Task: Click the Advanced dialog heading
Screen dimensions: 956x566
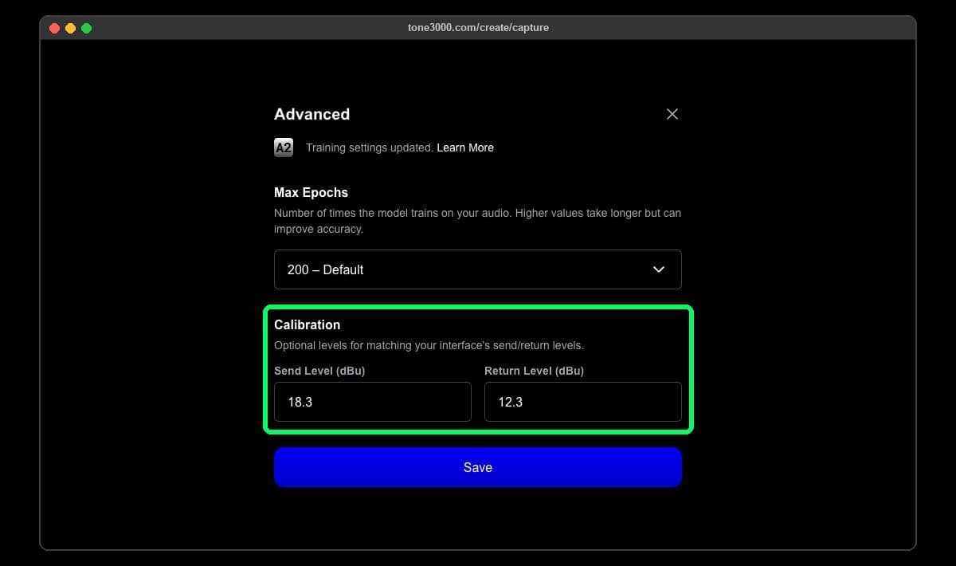Action: pyautogui.click(x=311, y=114)
